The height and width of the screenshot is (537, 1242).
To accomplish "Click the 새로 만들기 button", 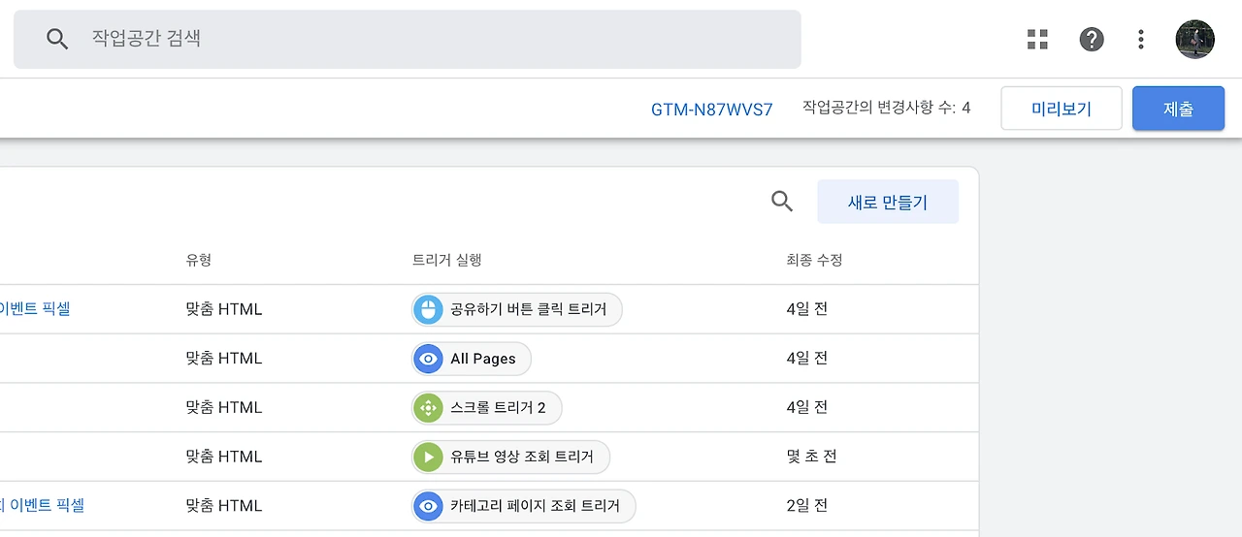I will [x=887, y=202].
